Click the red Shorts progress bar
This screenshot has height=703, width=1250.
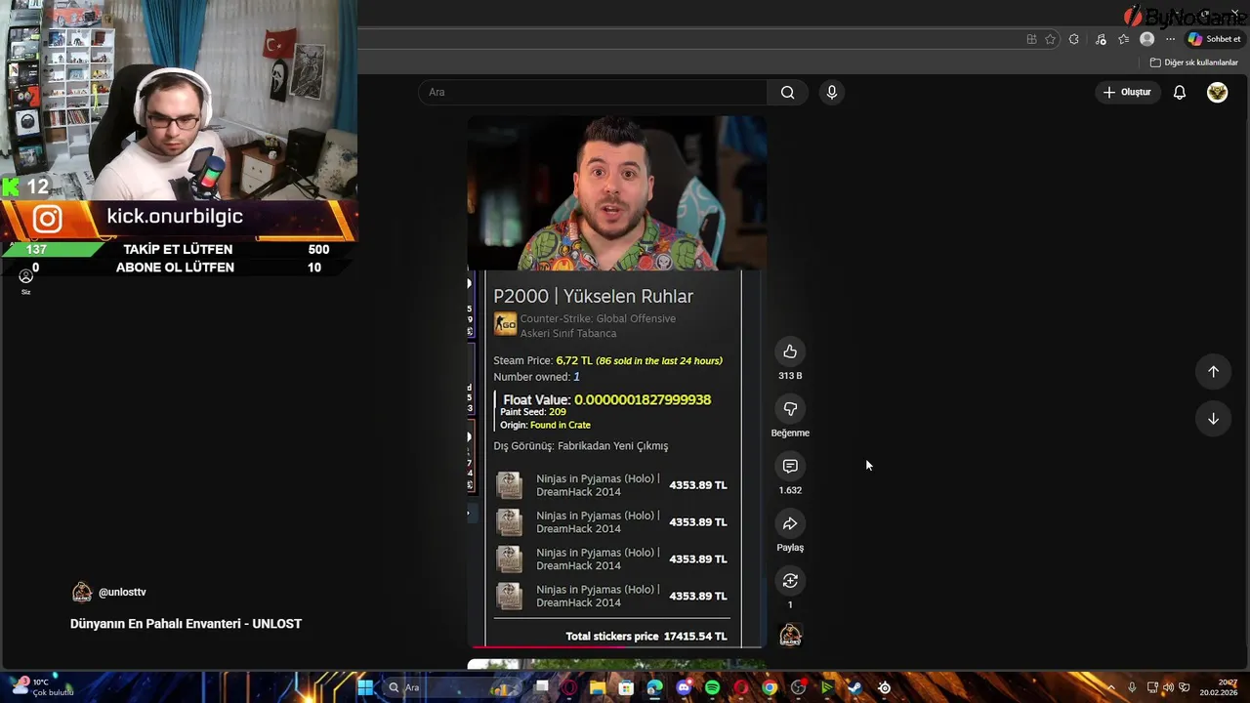click(616, 646)
